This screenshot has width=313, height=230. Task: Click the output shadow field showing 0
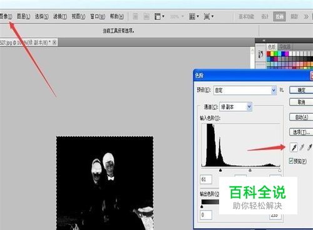point(206,215)
